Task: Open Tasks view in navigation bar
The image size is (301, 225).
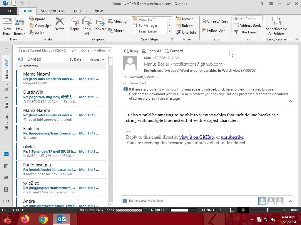Action: click(6, 189)
